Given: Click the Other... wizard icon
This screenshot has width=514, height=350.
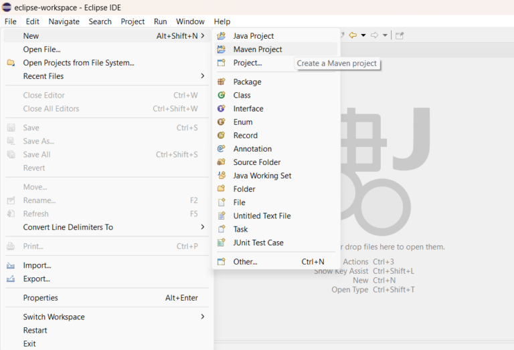Looking at the screenshot, I should pos(222,261).
